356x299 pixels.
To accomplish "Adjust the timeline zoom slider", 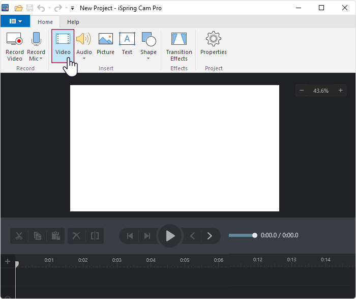I will click(243, 235).
